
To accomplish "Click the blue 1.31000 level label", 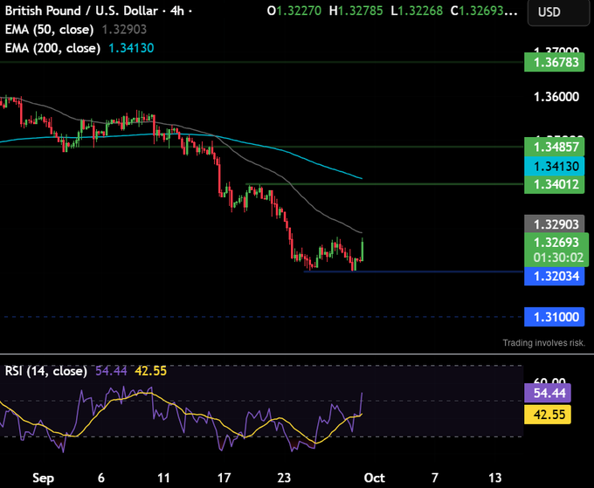I will (554, 317).
